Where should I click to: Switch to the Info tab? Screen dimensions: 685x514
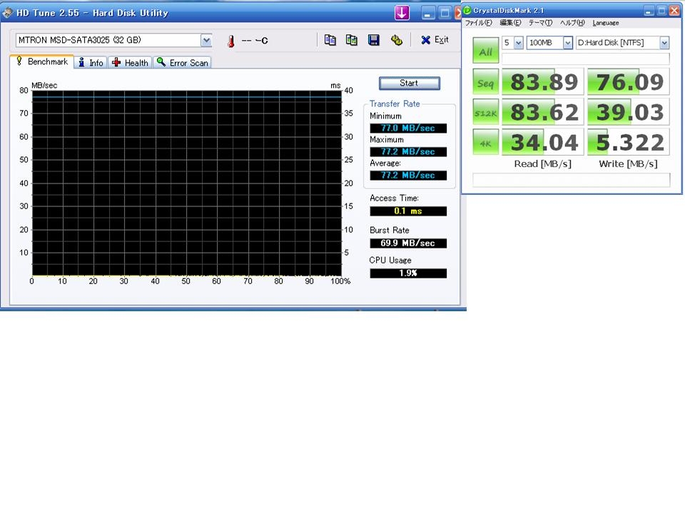click(91, 63)
